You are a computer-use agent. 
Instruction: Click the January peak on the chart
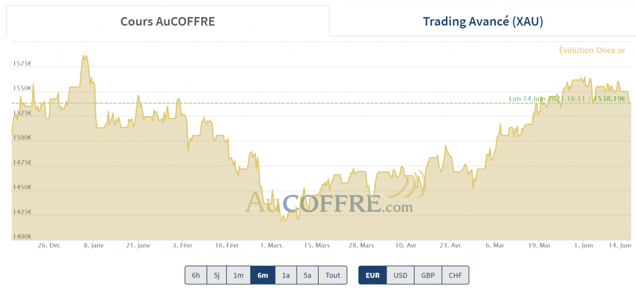coord(85,56)
